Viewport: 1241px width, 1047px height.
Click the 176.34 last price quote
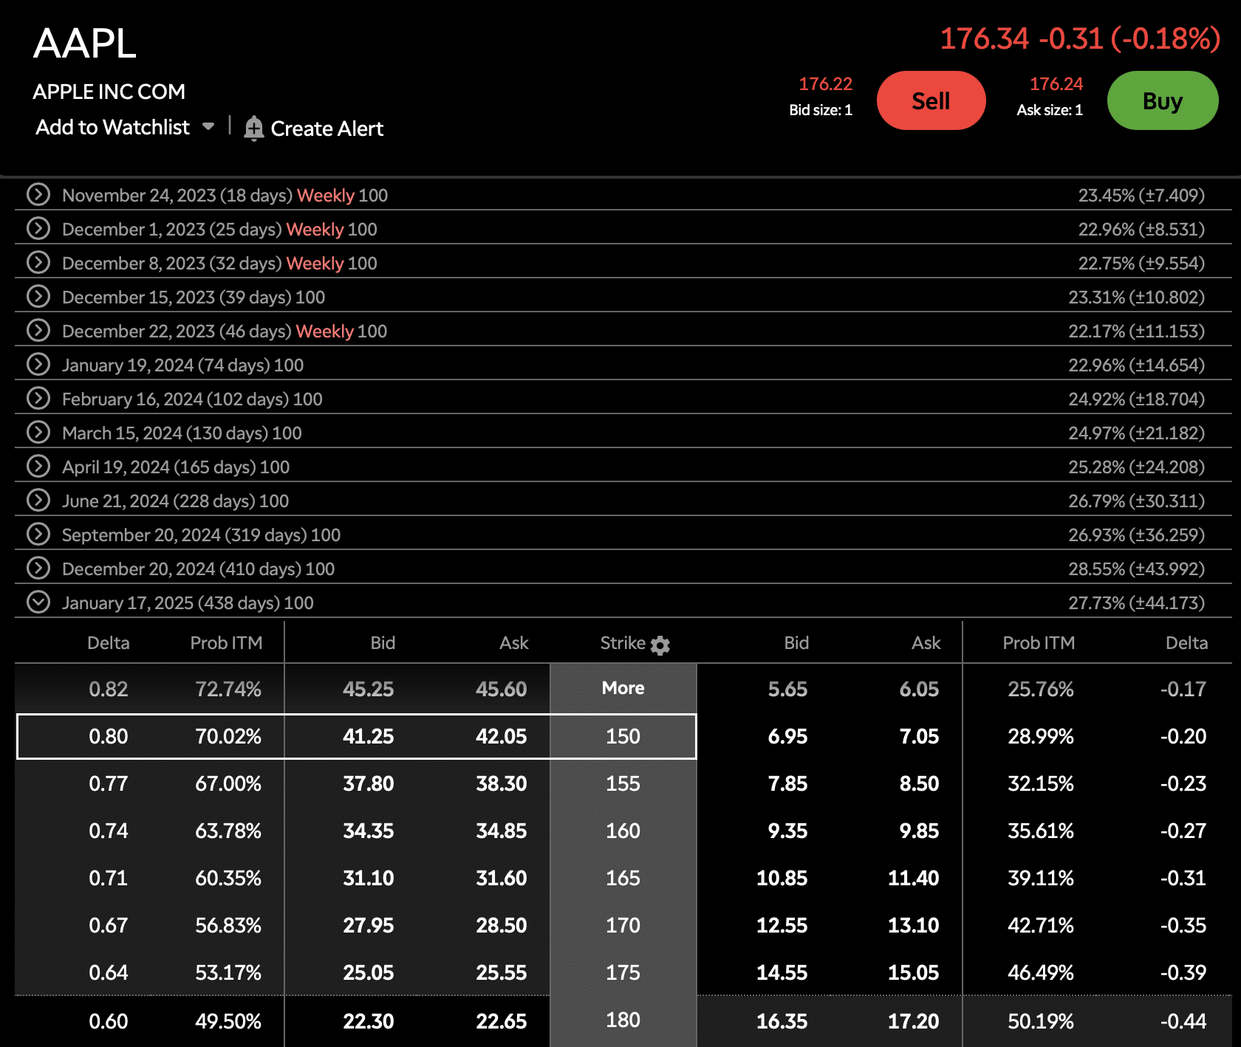point(984,38)
